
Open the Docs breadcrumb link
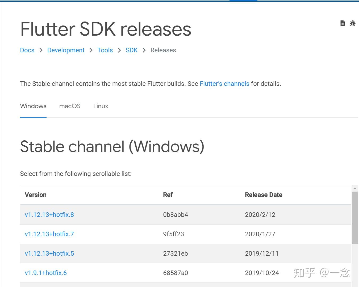[27, 50]
